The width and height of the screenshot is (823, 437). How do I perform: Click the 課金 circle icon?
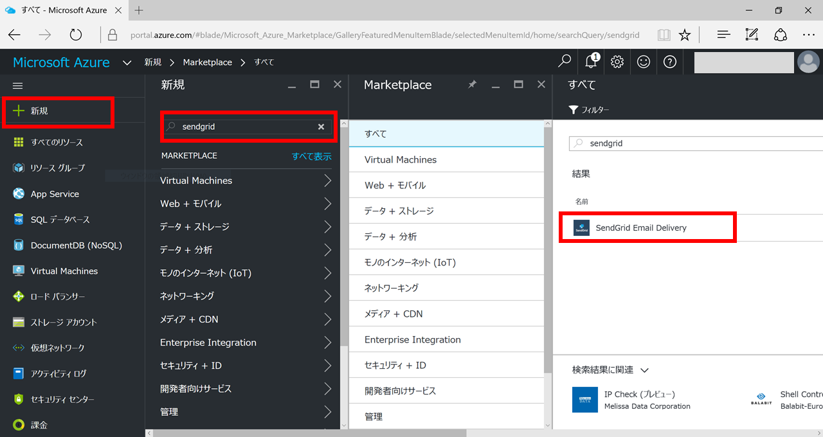pos(19,425)
